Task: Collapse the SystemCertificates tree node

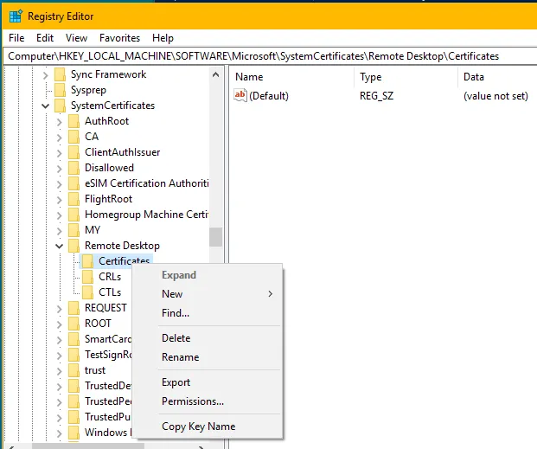Action: pos(45,106)
